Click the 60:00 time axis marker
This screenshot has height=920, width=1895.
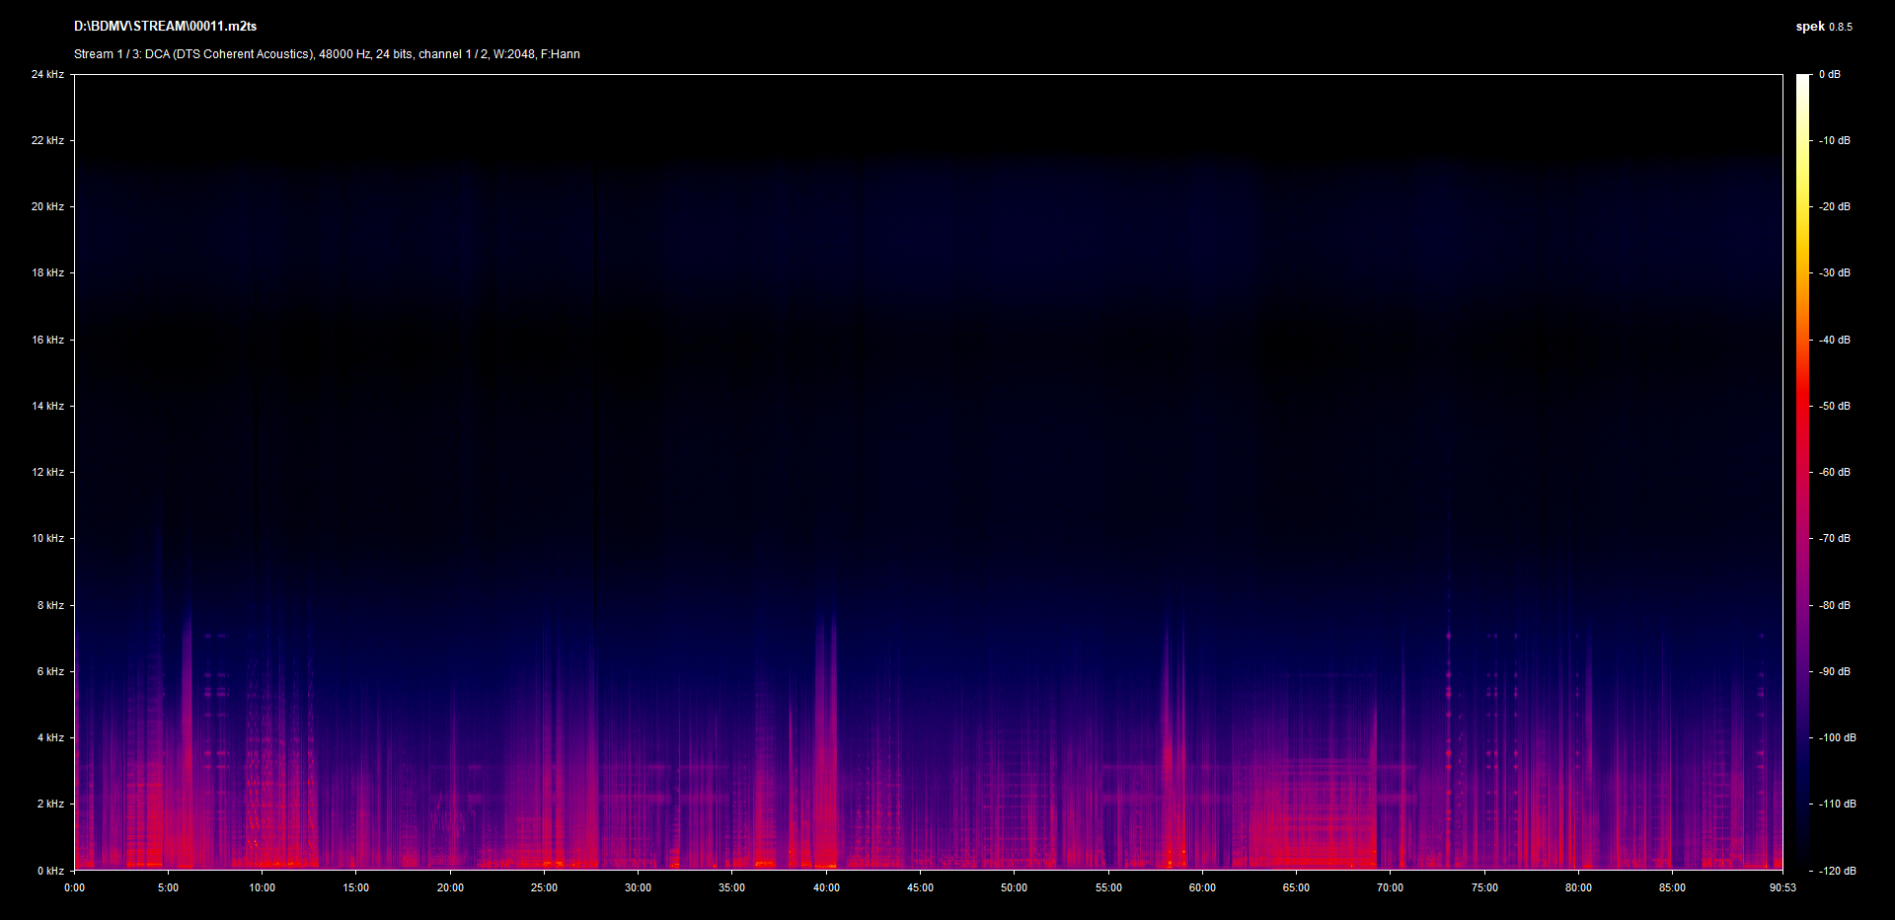tap(1202, 888)
